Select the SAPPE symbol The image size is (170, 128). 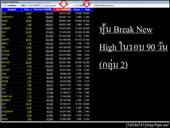(5, 40)
